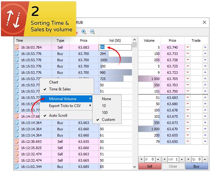
Task: Click red down arrow beside 63.733
Action: pos(188,53)
